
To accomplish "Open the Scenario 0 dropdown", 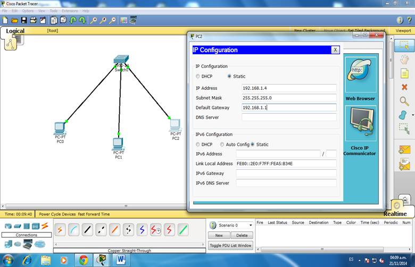I will (x=235, y=225).
